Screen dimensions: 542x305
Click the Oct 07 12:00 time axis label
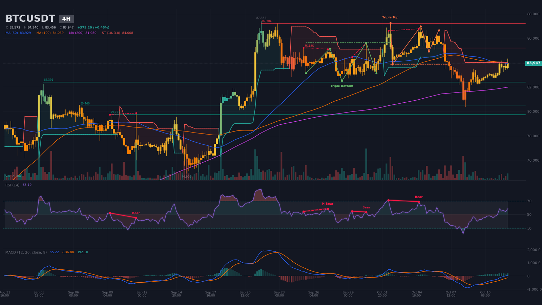451,294
